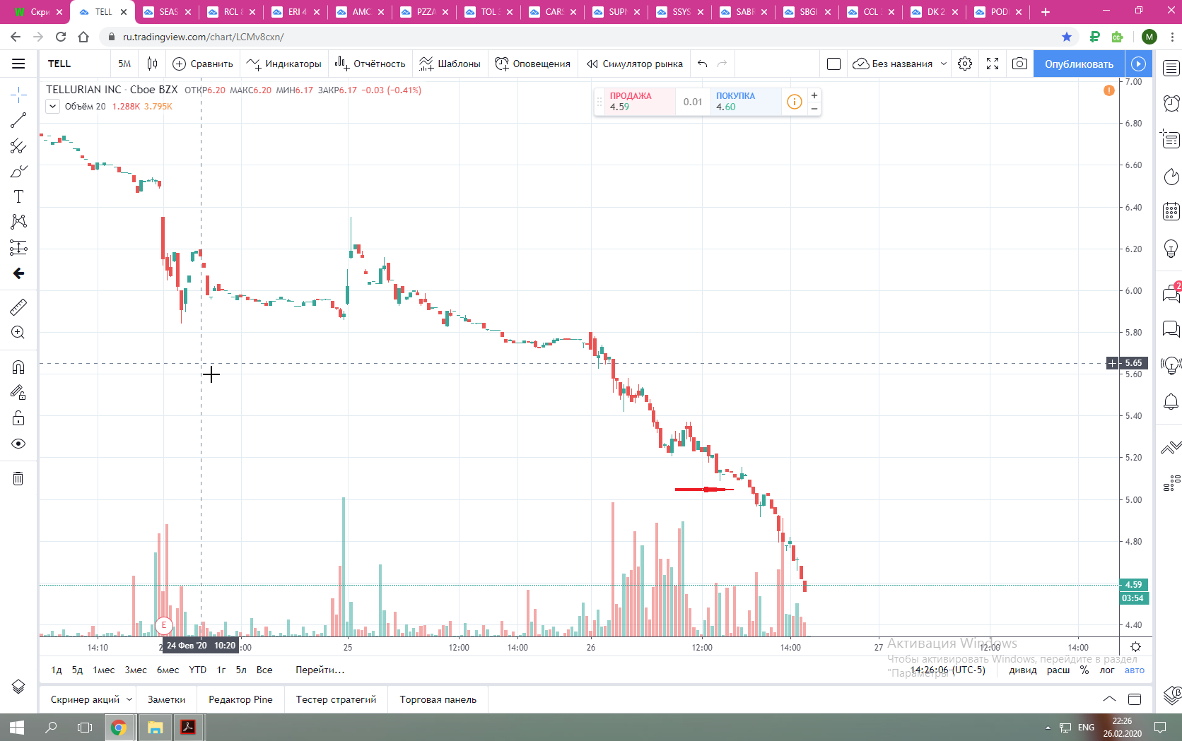Switch chart to fullscreen mode

click(993, 64)
